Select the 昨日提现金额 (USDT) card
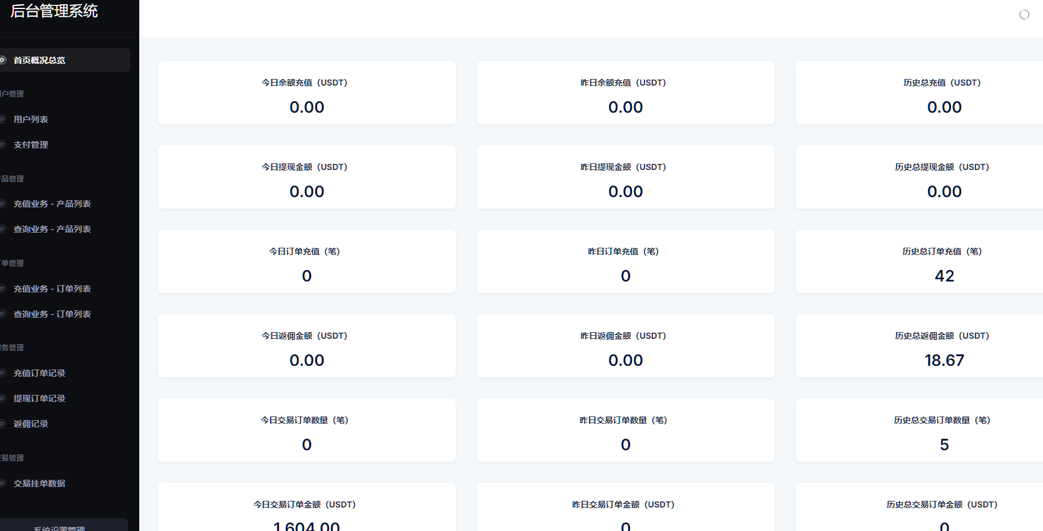 625,177
